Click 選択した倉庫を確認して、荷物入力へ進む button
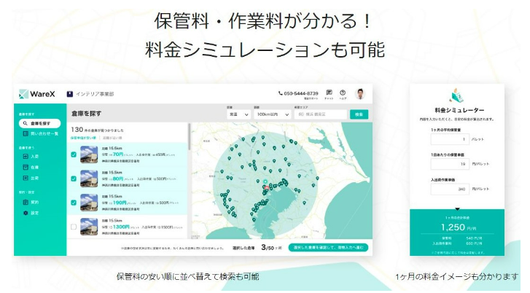 coord(328,248)
